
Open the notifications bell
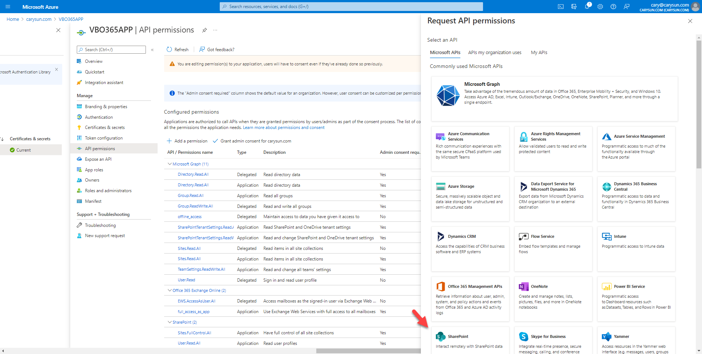(587, 7)
